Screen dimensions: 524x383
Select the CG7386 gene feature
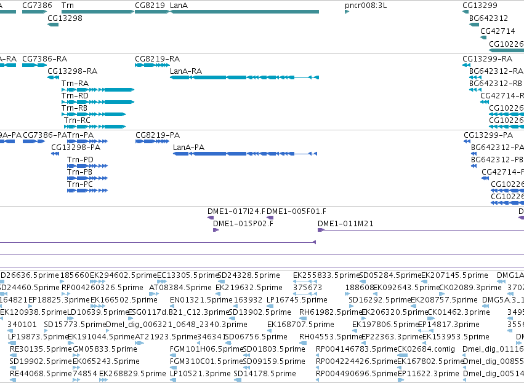point(34,12)
